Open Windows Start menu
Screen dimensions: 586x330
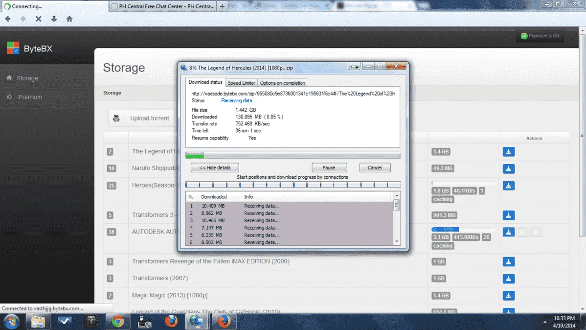tap(12, 321)
